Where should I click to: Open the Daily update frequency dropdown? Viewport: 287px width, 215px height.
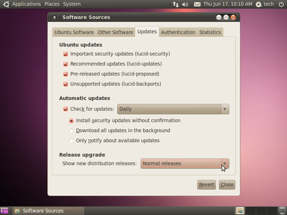pyautogui.click(x=173, y=109)
